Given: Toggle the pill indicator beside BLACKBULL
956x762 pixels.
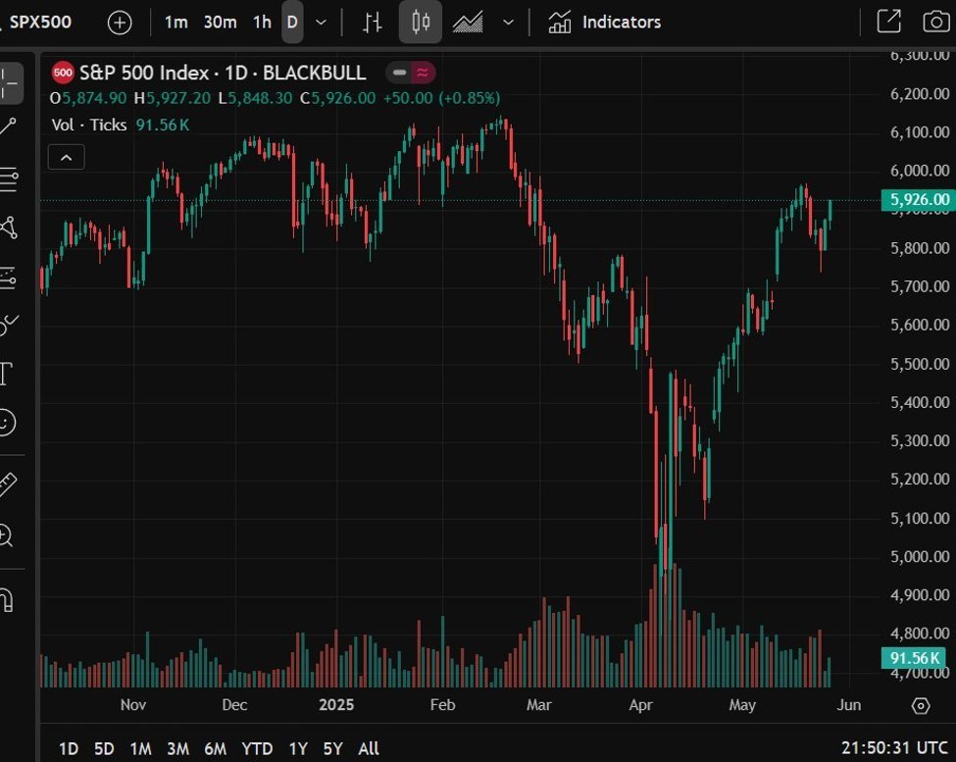Looking at the screenshot, I should [411, 73].
